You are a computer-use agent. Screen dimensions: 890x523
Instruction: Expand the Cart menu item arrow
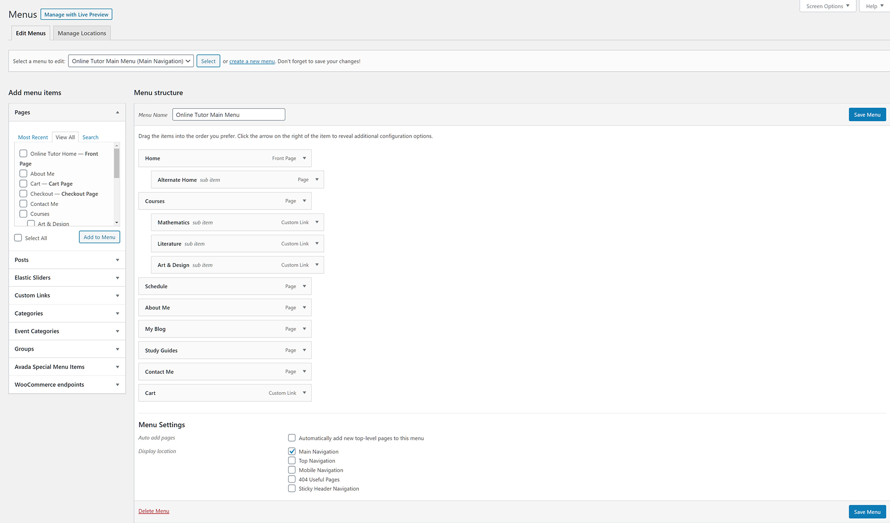(304, 393)
